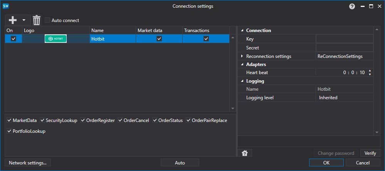Image resolution: width=385 pixels, height=171 pixels.
Task: Open Network settings dialog
Action: [28, 163]
